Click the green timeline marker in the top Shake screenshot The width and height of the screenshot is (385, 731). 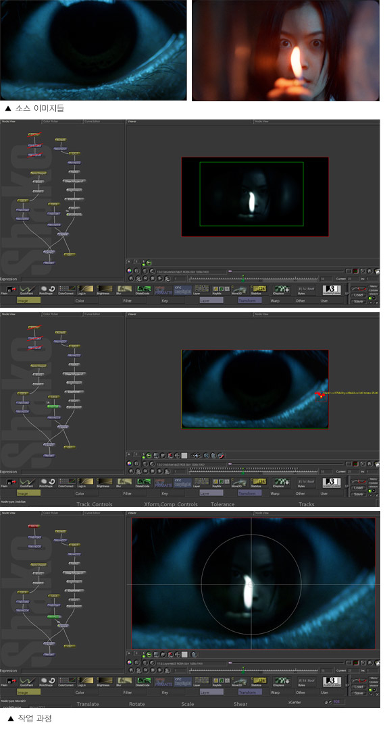[242, 279]
